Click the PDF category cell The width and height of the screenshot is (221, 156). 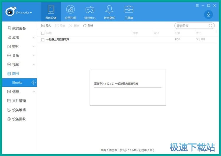(177, 39)
